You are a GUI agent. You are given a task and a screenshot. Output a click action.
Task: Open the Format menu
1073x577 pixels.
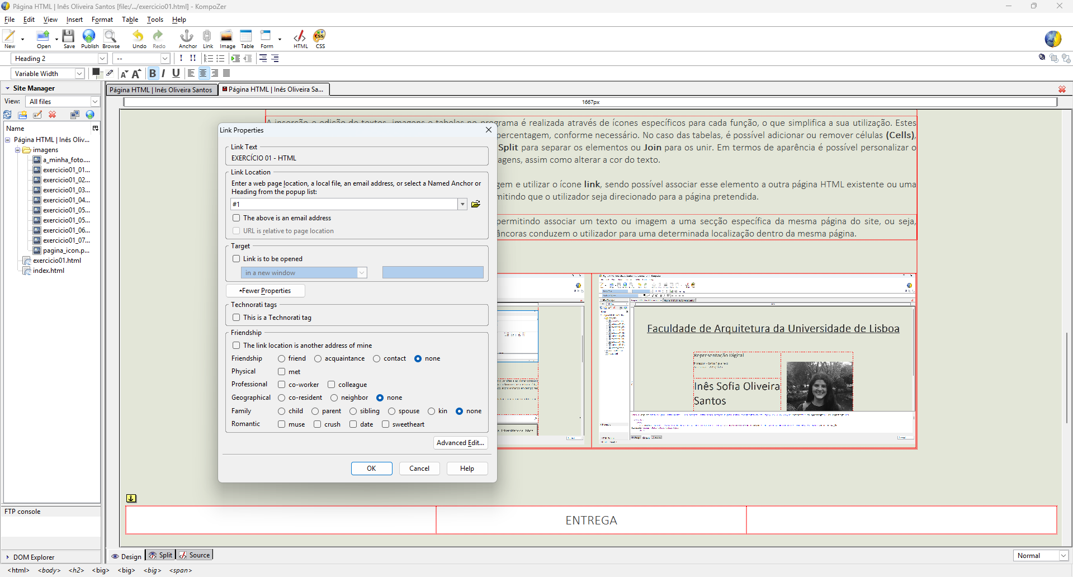point(102,20)
